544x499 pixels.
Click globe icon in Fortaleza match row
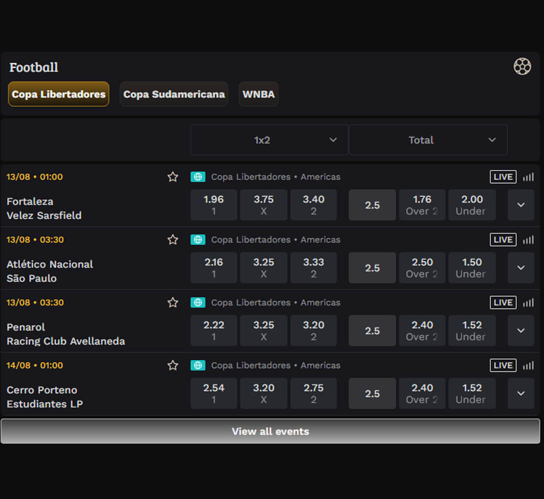(198, 177)
